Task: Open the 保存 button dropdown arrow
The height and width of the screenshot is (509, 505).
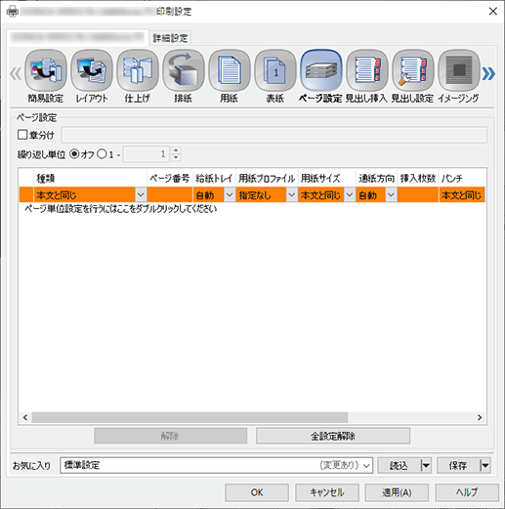Action: click(485, 465)
